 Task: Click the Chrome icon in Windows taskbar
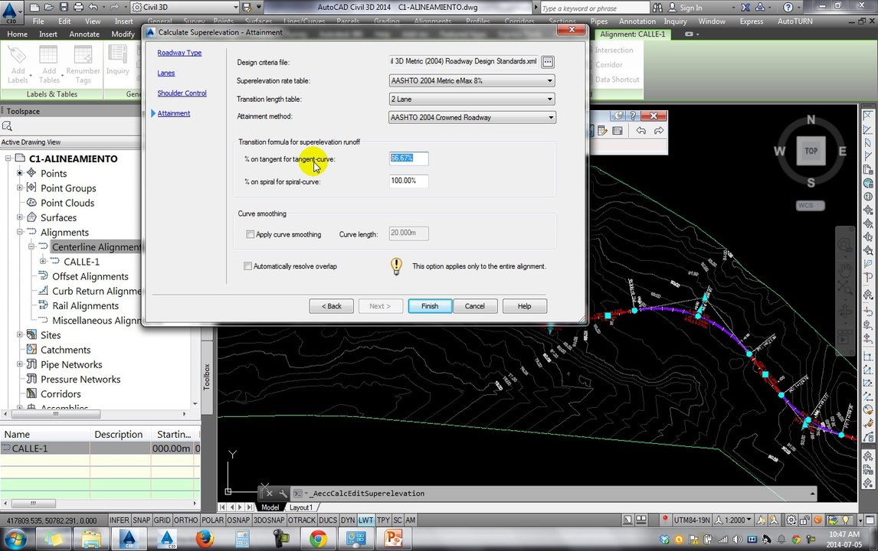tap(318, 539)
